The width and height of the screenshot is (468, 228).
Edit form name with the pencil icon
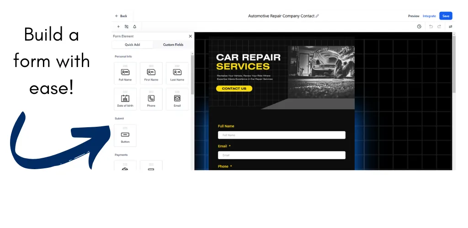click(317, 16)
